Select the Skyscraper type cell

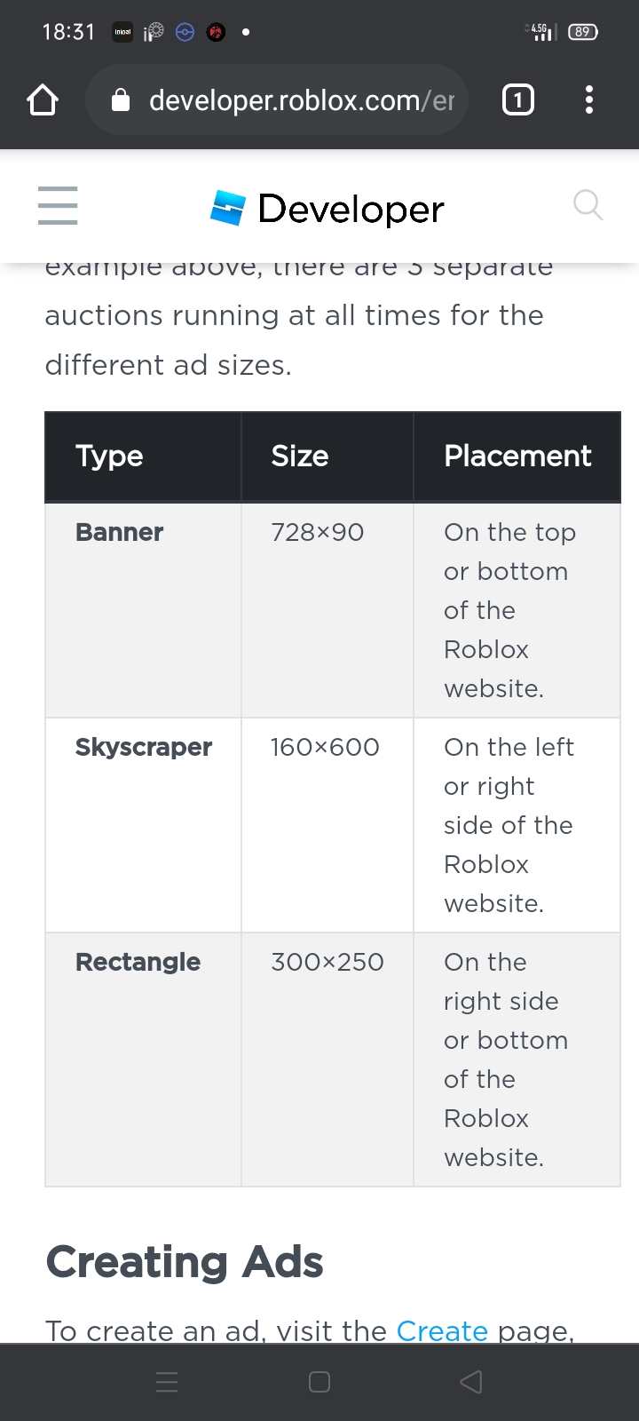click(x=143, y=747)
